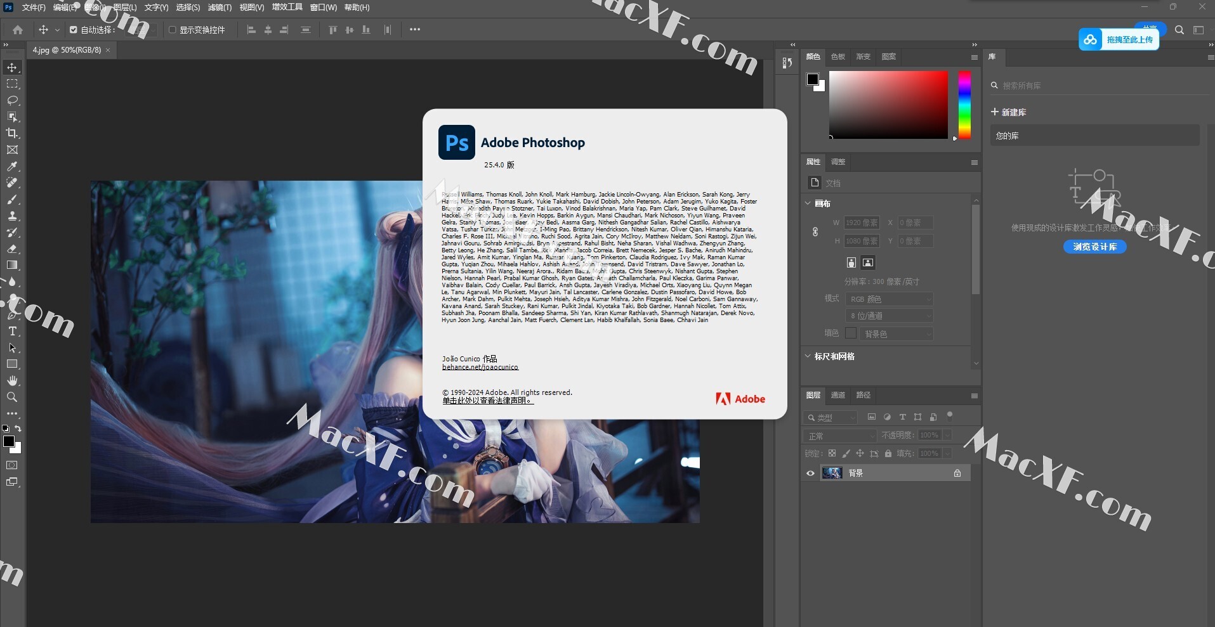Select the Horizontal Type tool

tap(12, 331)
